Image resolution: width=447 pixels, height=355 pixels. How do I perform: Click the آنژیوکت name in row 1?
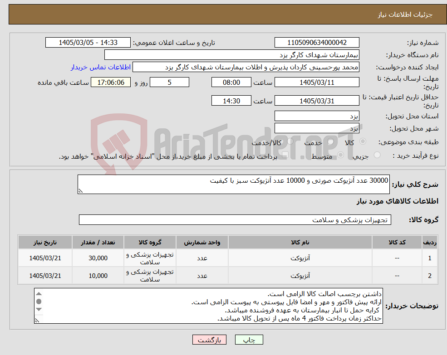tap(300, 258)
